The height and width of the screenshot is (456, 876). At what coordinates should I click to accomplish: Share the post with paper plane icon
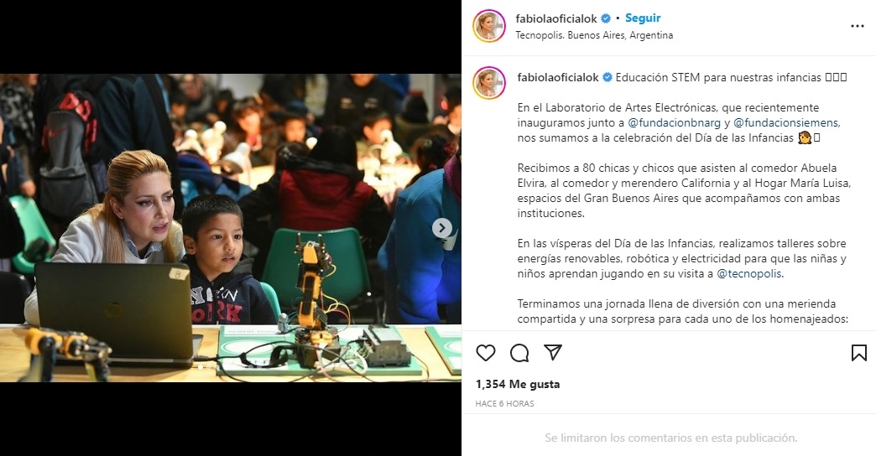point(552,352)
